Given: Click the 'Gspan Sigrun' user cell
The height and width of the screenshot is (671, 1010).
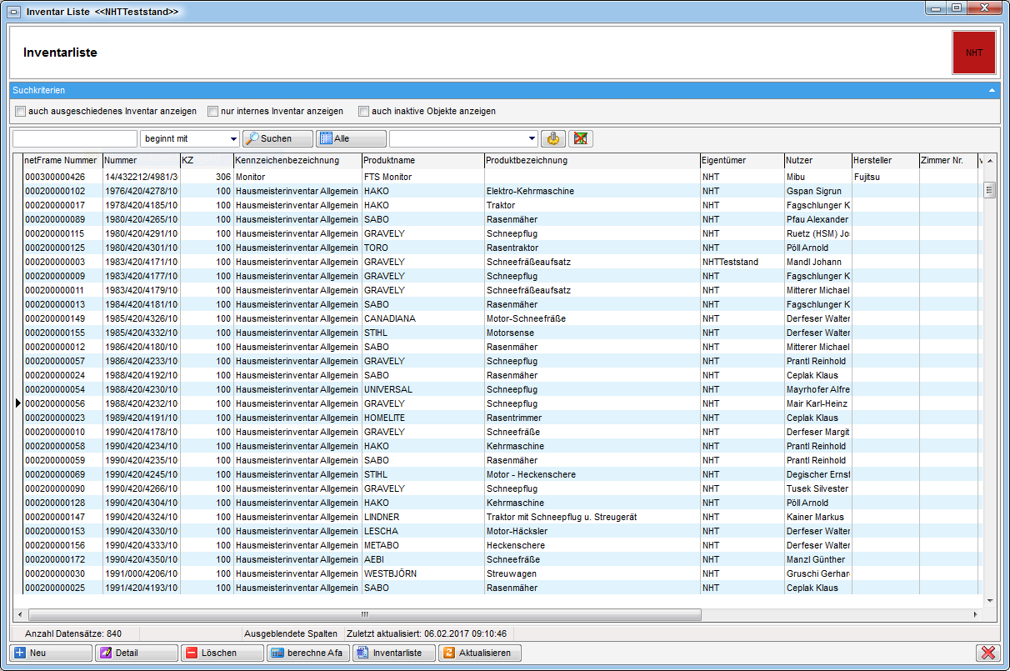Looking at the screenshot, I should pyautogui.click(x=817, y=192).
